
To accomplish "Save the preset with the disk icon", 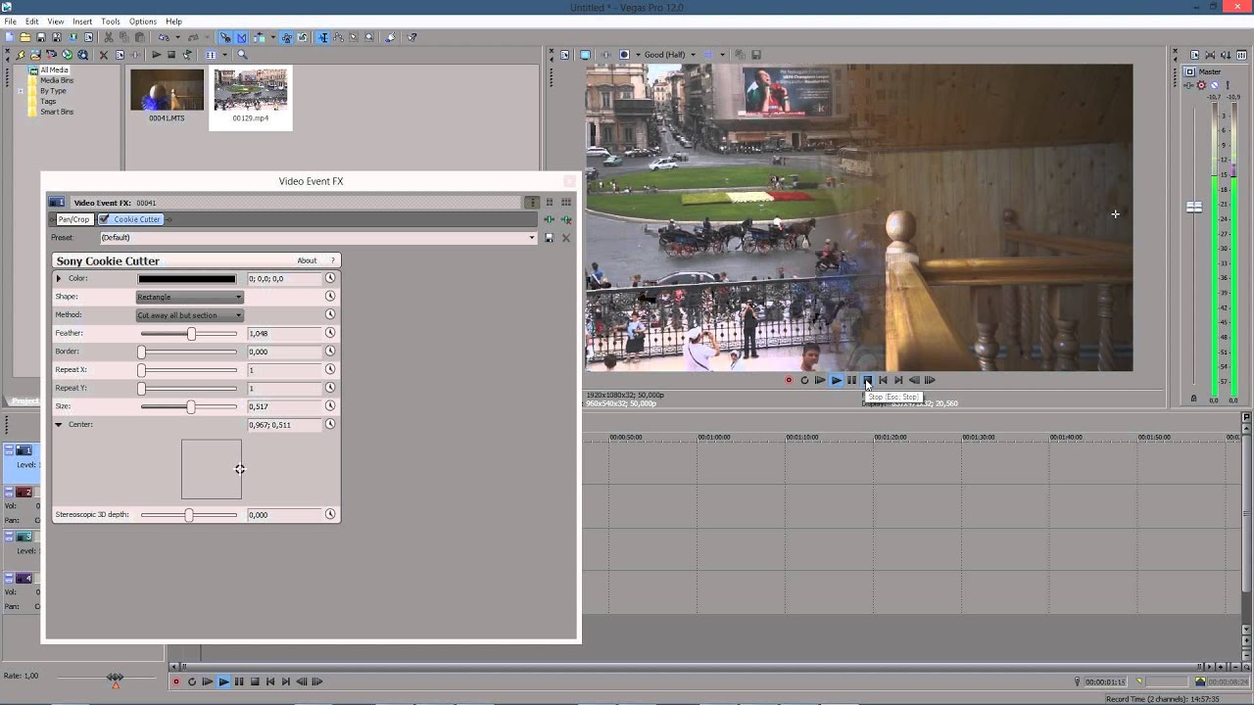I will [550, 237].
